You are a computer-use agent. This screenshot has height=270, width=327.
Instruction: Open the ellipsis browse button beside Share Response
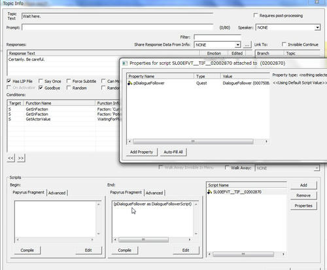coord(247,44)
